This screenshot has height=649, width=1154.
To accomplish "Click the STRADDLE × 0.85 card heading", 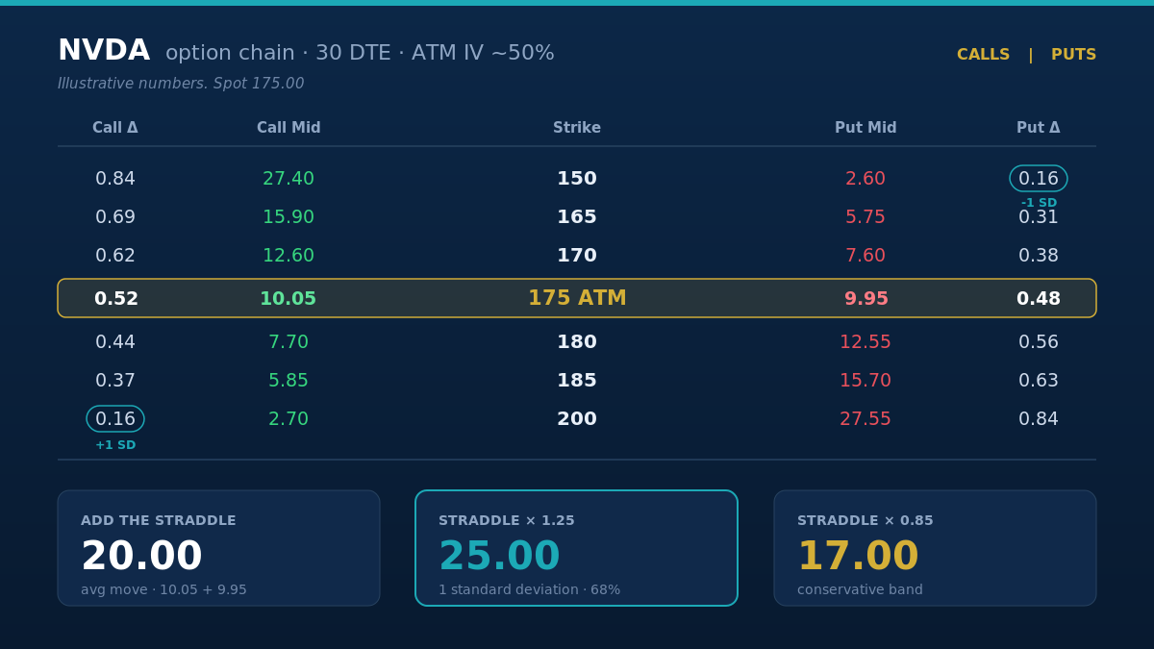I will pyautogui.click(x=865, y=521).
